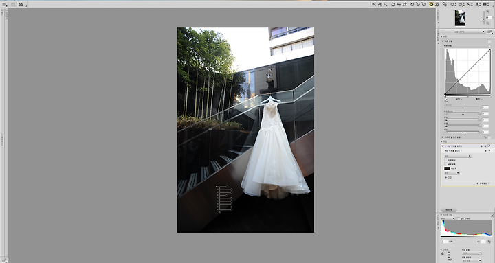Click the contrast slider value field
Viewport: 495px width, 263px height.
(x=485, y=113)
